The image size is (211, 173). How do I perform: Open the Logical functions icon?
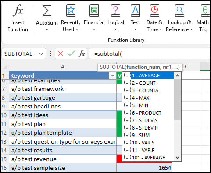[x=115, y=10]
